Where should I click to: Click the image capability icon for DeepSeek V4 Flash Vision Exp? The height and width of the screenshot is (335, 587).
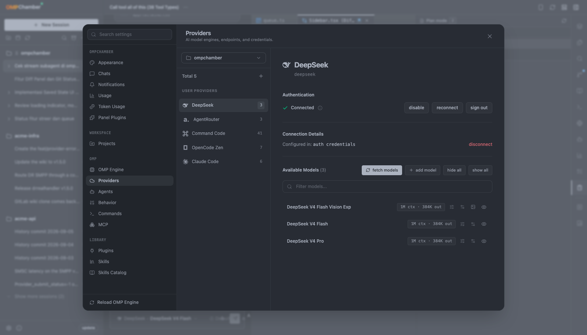tap(473, 207)
